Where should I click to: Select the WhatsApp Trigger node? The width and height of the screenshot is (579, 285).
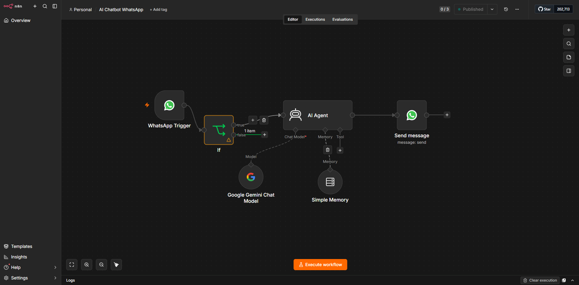tap(169, 105)
